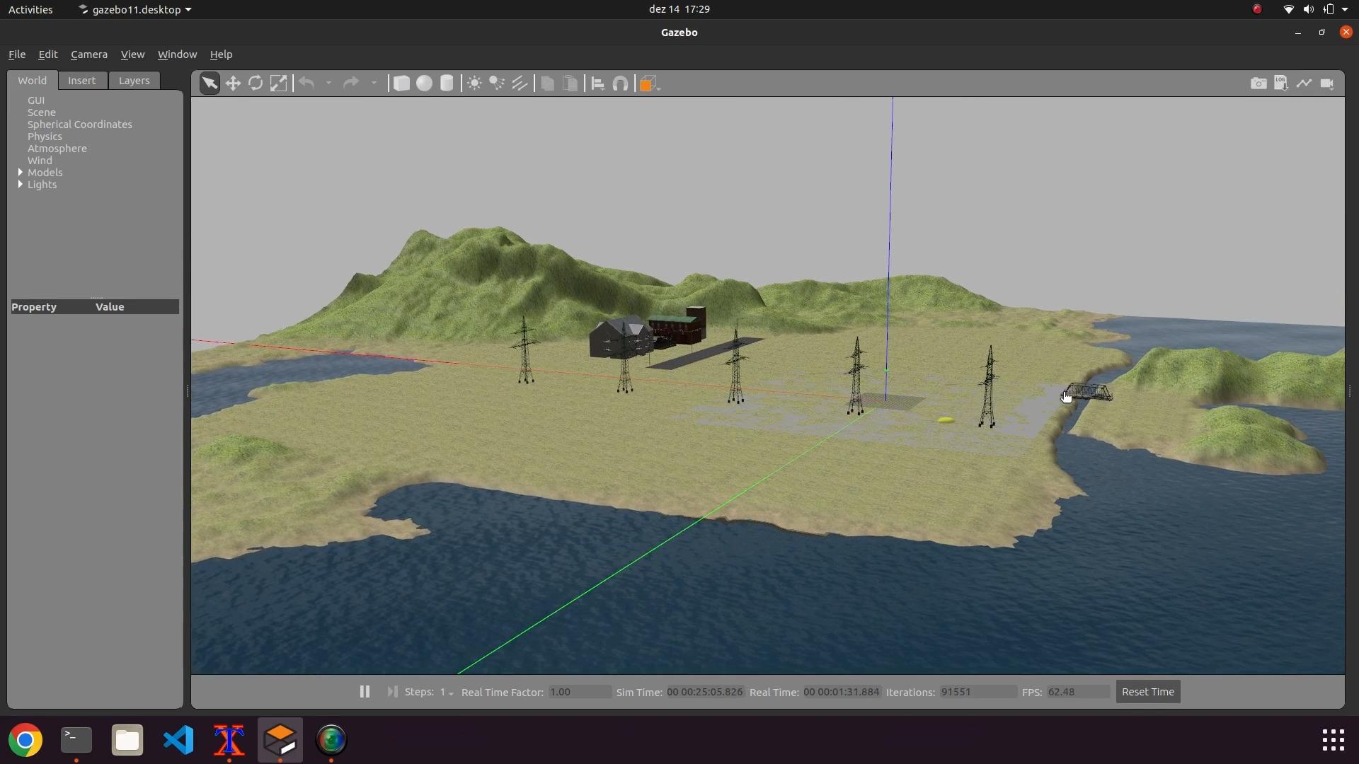The height and width of the screenshot is (764, 1359).
Task: Add a directional light
Action: [x=520, y=83]
